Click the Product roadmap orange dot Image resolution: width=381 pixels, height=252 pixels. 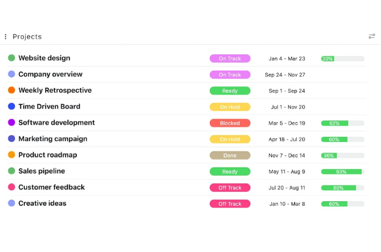click(11, 155)
